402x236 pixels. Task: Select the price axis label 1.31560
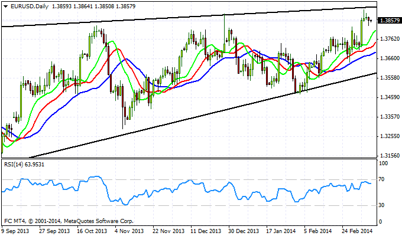click(x=390, y=156)
